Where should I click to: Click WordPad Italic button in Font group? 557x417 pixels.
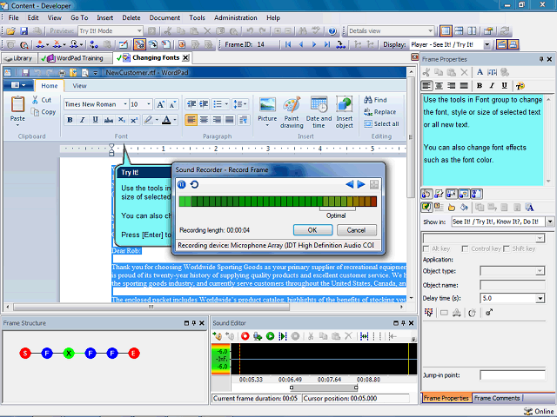point(83,120)
